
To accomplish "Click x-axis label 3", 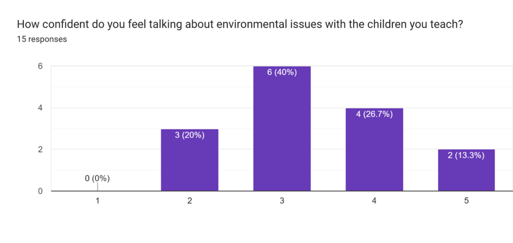I will tap(282, 200).
